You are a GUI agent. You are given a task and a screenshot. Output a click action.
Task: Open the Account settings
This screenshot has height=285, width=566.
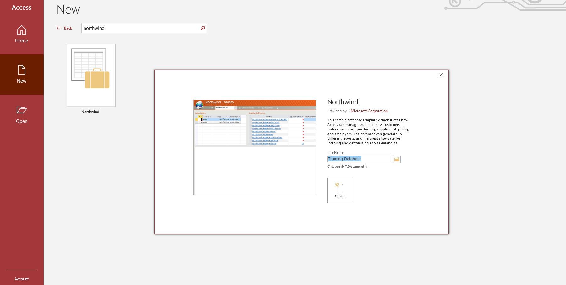(22, 279)
